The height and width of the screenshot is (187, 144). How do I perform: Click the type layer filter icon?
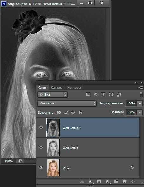coord(103,95)
